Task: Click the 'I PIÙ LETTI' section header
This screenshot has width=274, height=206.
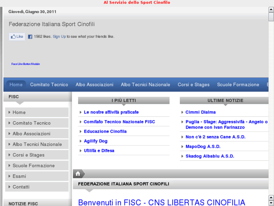Action: (124, 101)
